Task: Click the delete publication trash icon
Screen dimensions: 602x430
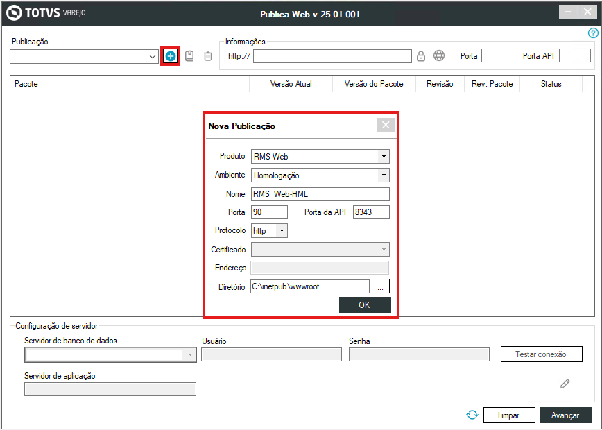Action: click(207, 56)
